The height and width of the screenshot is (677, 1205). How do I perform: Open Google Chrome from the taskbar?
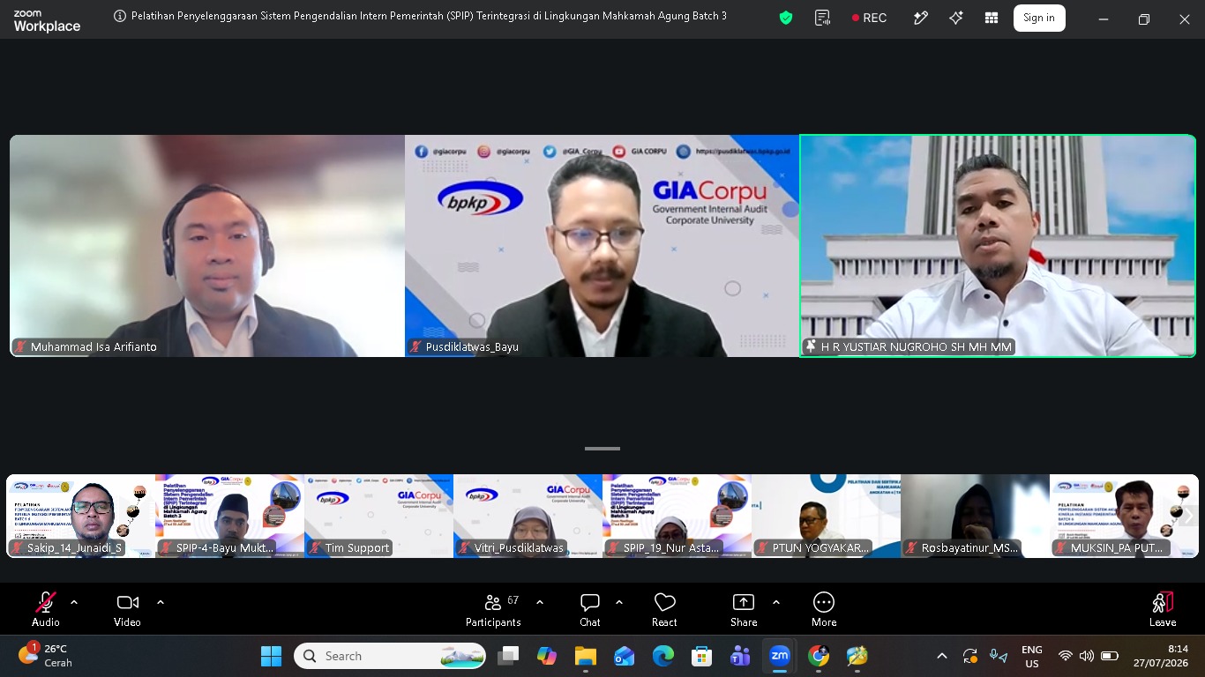[819, 656]
